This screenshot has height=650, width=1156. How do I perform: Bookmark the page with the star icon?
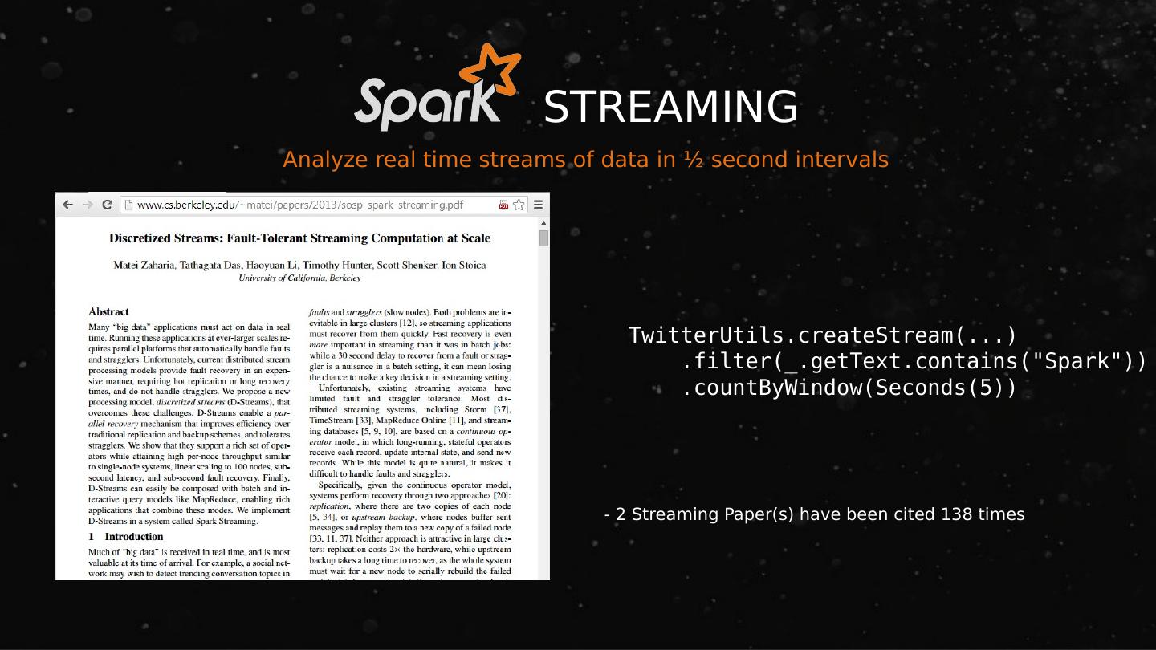519,205
